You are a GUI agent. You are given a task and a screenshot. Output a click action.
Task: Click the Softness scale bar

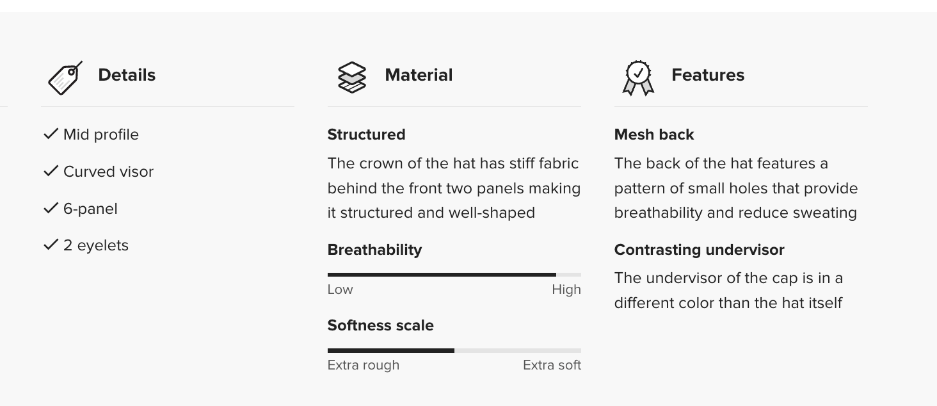(454, 350)
